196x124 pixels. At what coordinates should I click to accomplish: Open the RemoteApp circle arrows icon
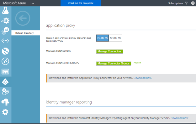[5, 61]
